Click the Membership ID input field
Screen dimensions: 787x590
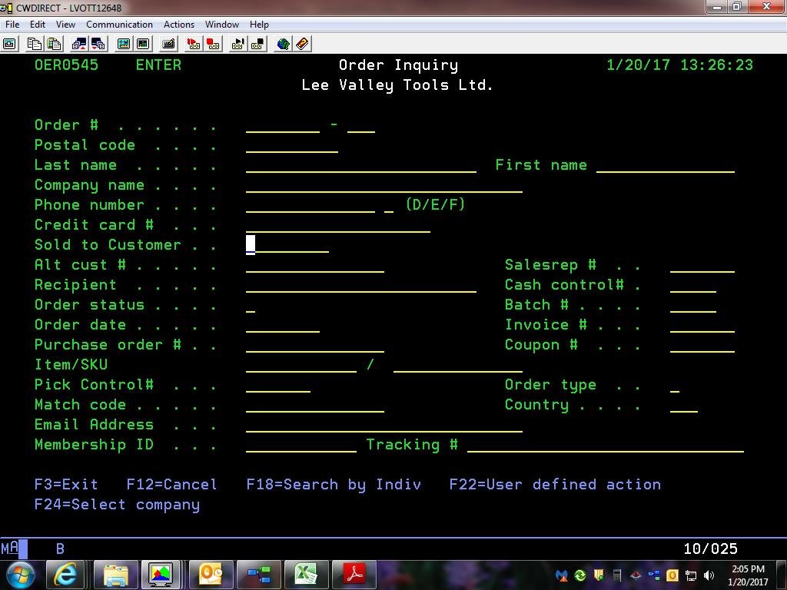[301, 446]
